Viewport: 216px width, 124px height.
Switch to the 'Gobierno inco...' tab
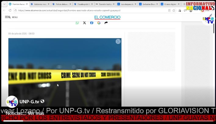tap(40, 4)
